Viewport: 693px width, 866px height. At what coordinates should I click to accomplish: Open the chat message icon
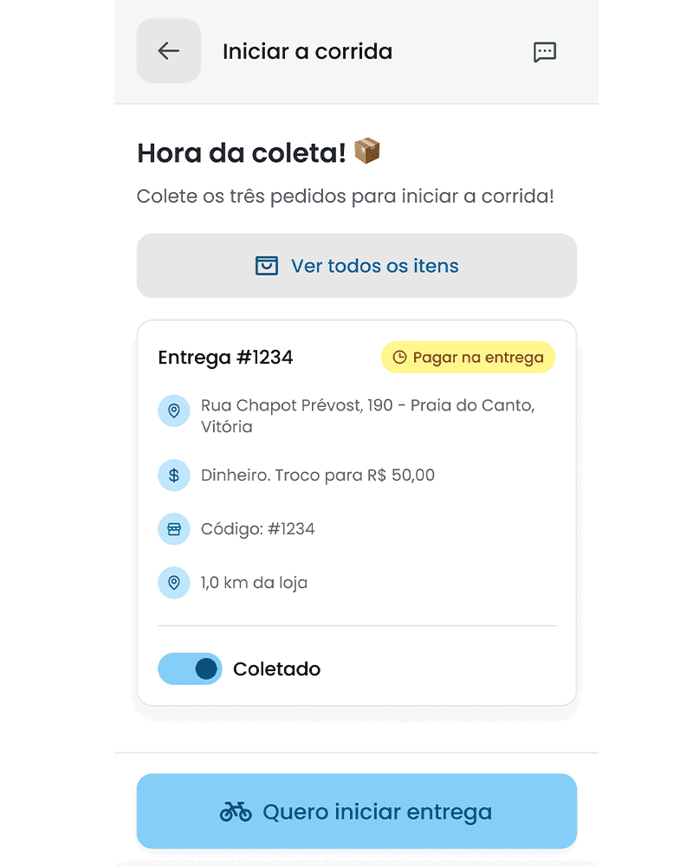point(544,52)
